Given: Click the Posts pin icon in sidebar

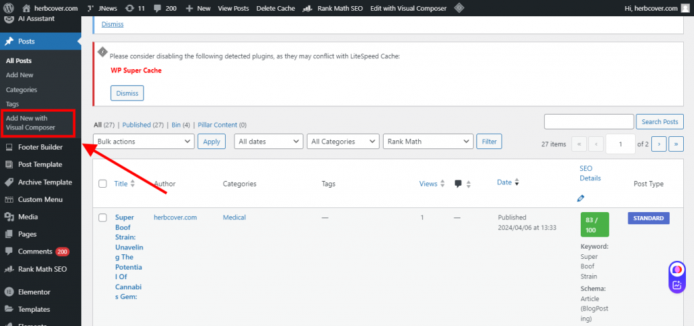Looking at the screenshot, I should 8,41.
